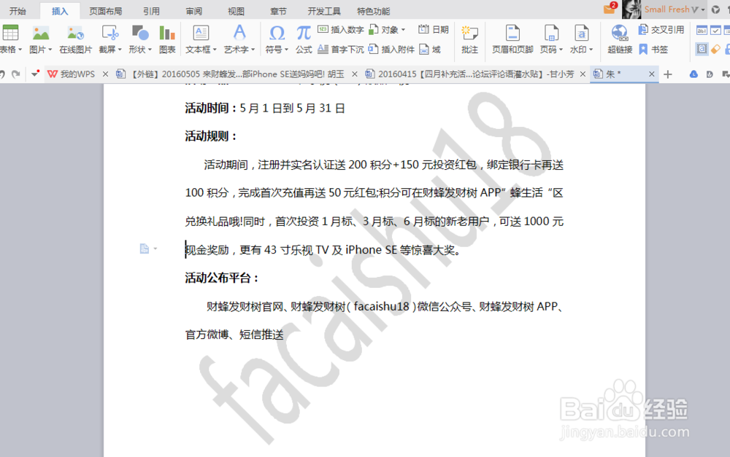Expand the 形状 shapes dropdown
730x457 pixels.
(150, 50)
